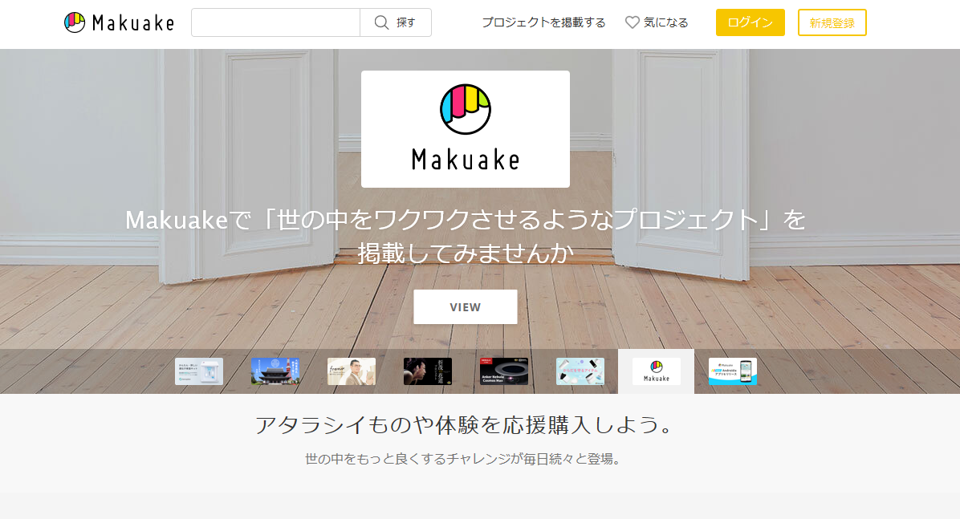Click the heading アタラシイものや体験を応援購入しよう。
Screen dimensions: 960x519
click(x=466, y=425)
